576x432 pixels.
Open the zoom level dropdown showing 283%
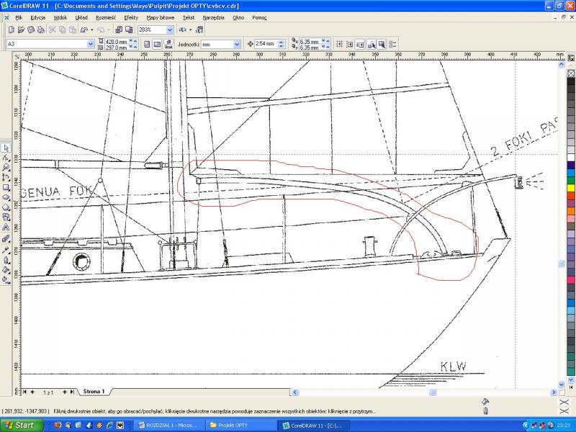(170, 30)
